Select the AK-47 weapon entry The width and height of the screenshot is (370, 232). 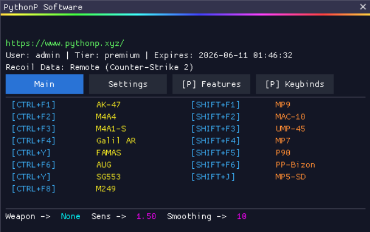coord(108,105)
